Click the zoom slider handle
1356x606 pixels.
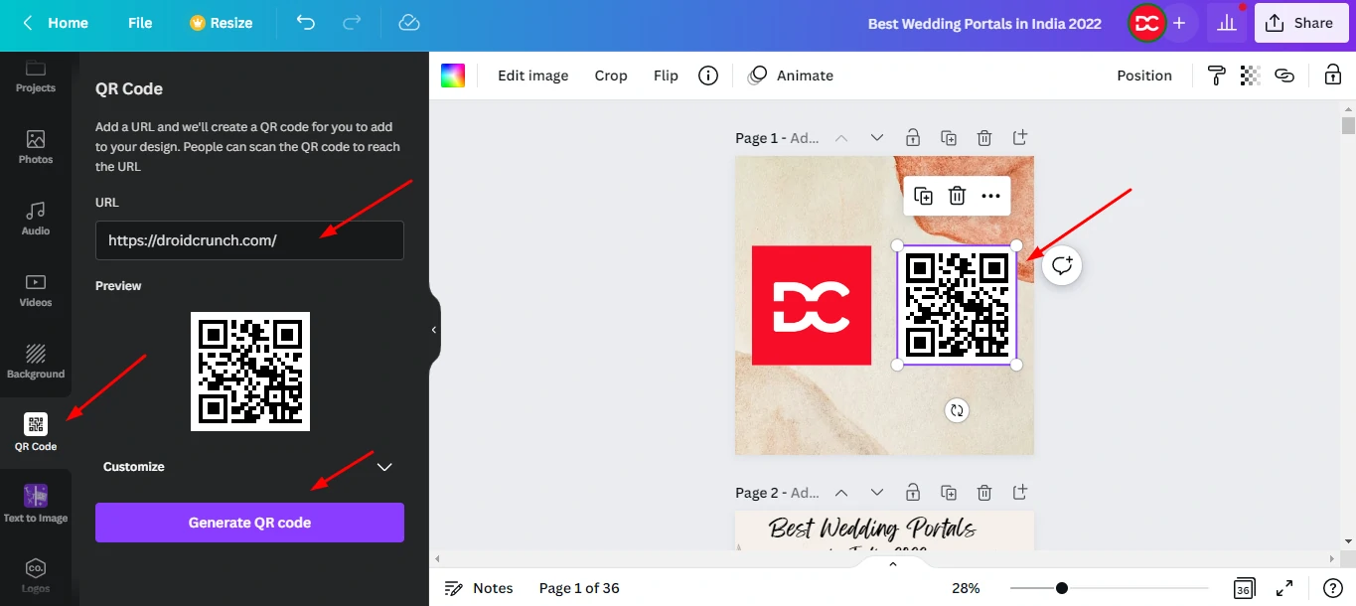[1062, 588]
